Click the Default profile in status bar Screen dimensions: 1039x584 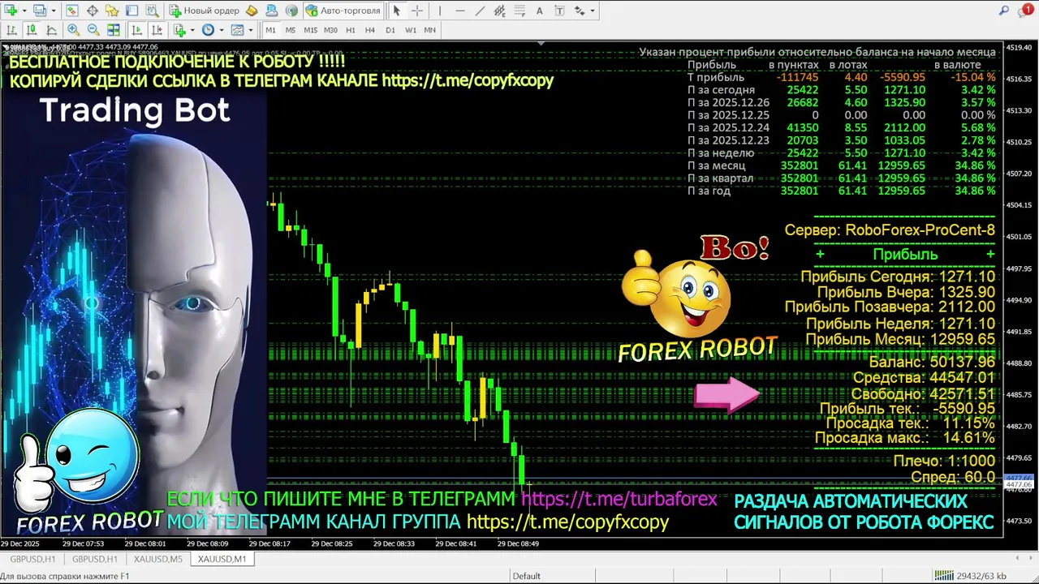(x=526, y=576)
